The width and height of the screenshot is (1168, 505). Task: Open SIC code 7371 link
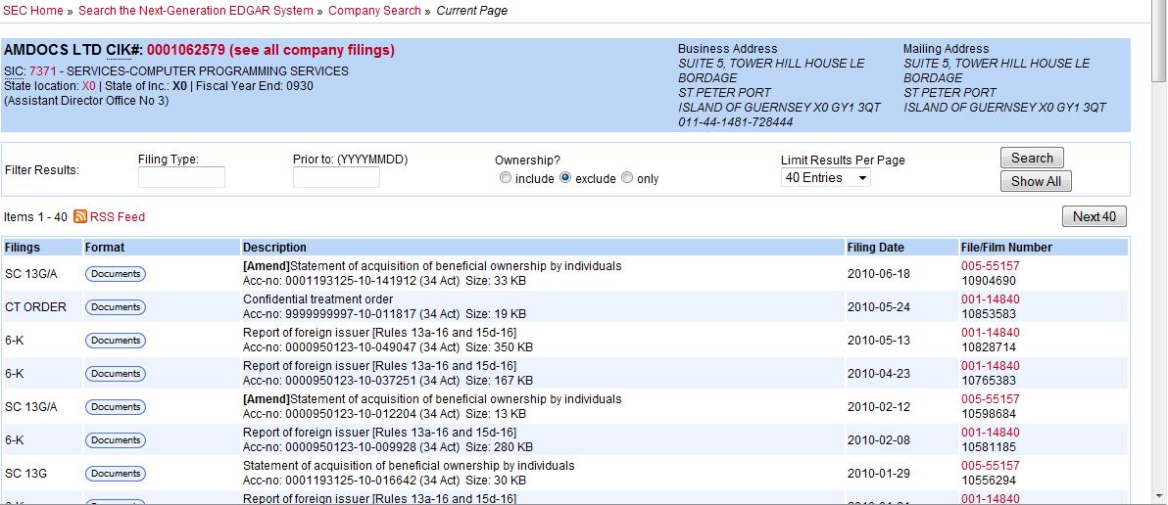pyautogui.click(x=42, y=71)
